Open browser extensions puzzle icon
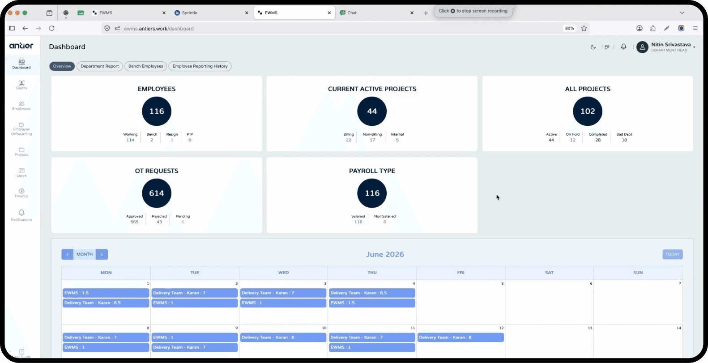The image size is (708, 363). tap(653, 28)
